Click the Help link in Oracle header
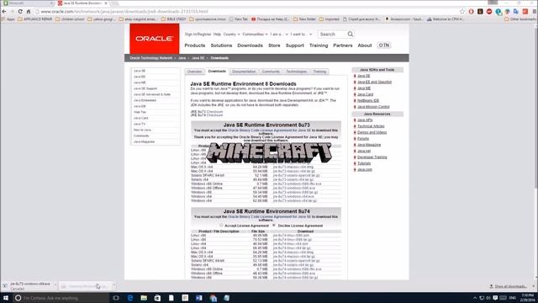 pos(217,35)
